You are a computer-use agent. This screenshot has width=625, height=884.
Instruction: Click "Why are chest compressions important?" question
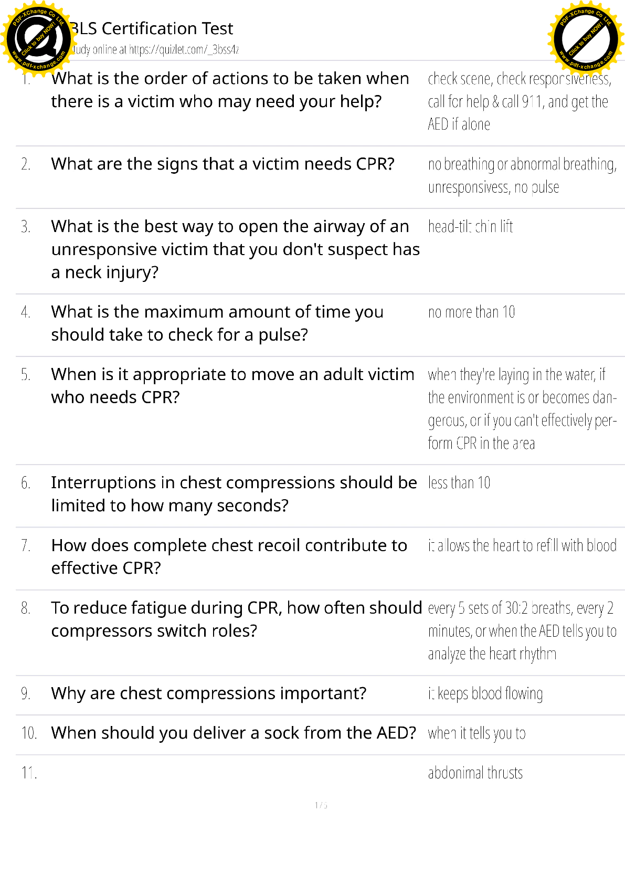209,693
